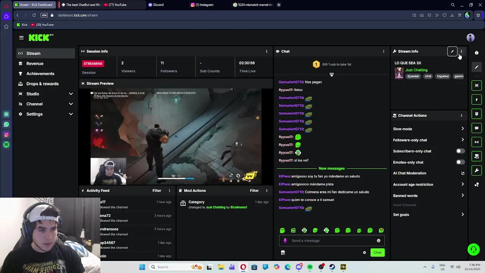The width and height of the screenshot is (485, 273).
Task: Open Windows Start menu
Action: (142, 267)
